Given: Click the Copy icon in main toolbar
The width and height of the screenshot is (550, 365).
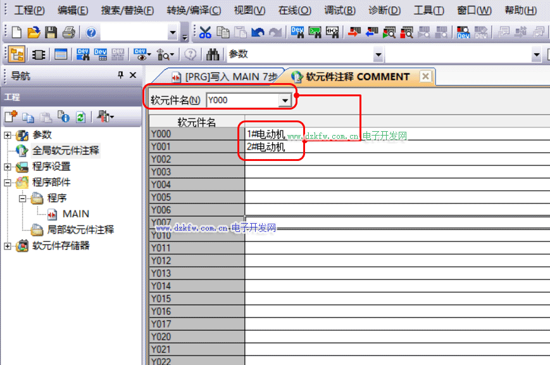Looking at the screenshot, I should click(x=223, y=32).
